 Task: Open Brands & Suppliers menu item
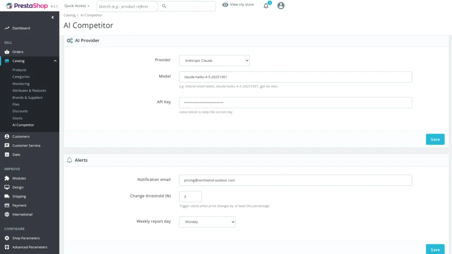27,97
